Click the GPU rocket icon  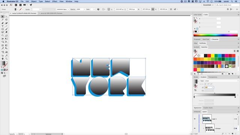tap(31, 5)
